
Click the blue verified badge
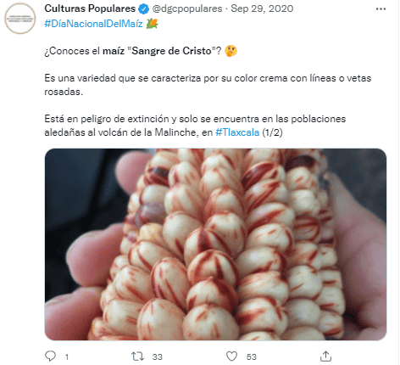143,9
